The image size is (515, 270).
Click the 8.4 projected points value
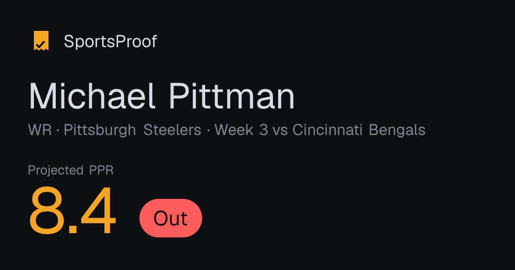click(73, 212)
